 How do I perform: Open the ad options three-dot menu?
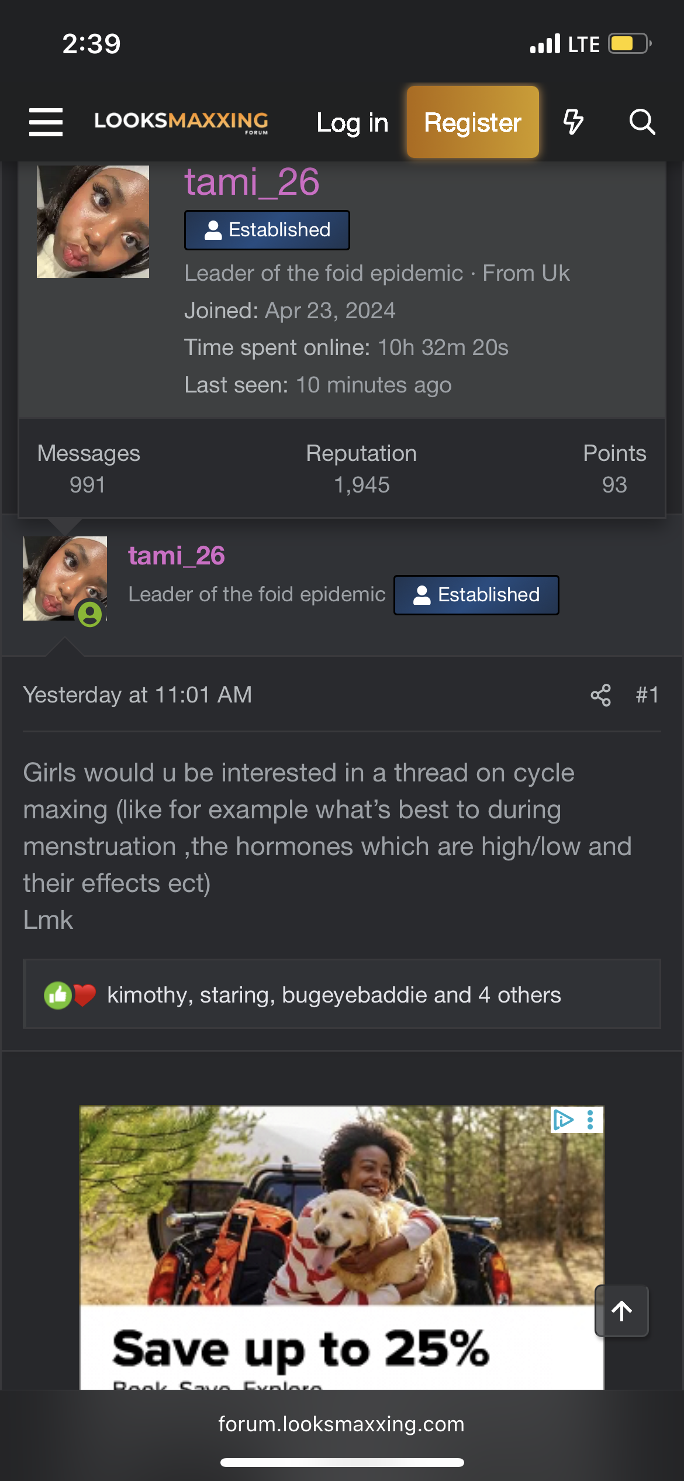[590, 1120]
